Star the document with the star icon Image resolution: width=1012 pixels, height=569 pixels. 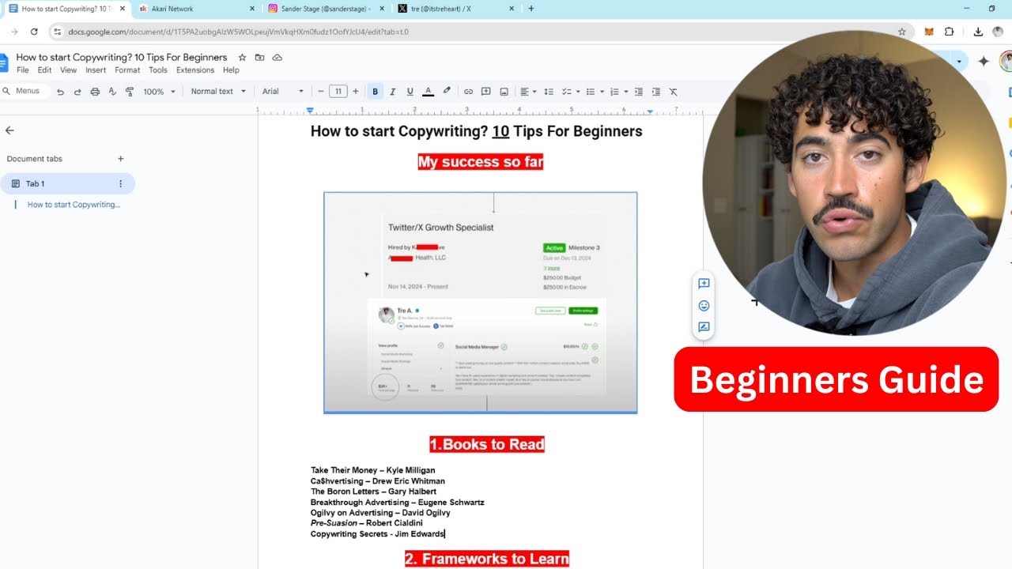(242, 58)
